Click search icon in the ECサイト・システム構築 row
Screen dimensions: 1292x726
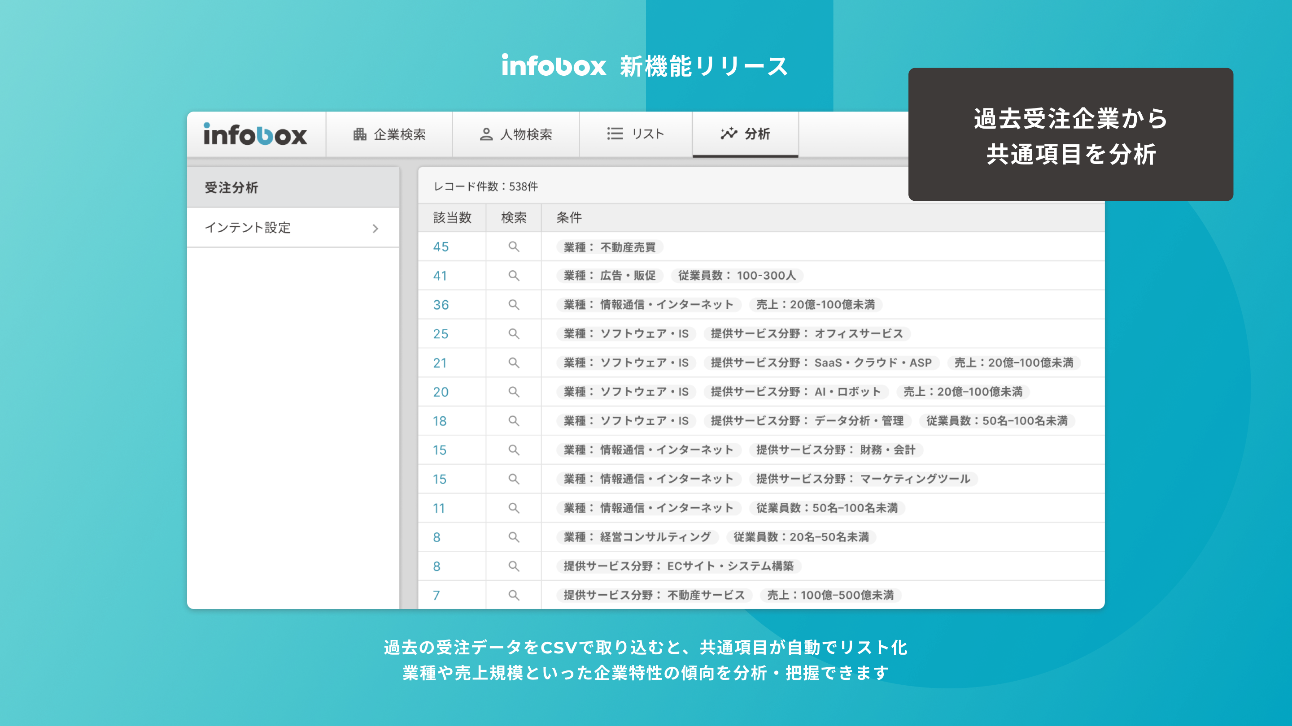click(x=514, y=566)
